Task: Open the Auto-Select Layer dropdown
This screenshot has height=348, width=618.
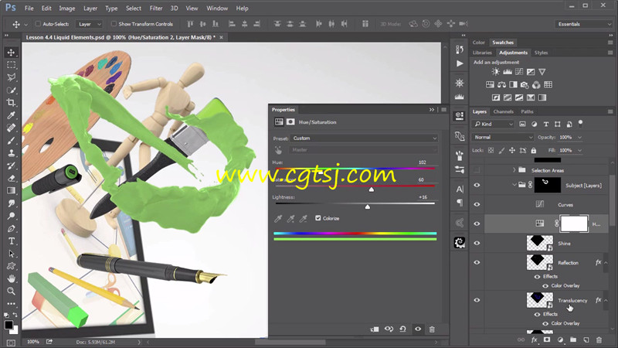Action: (x=89, y=24)
